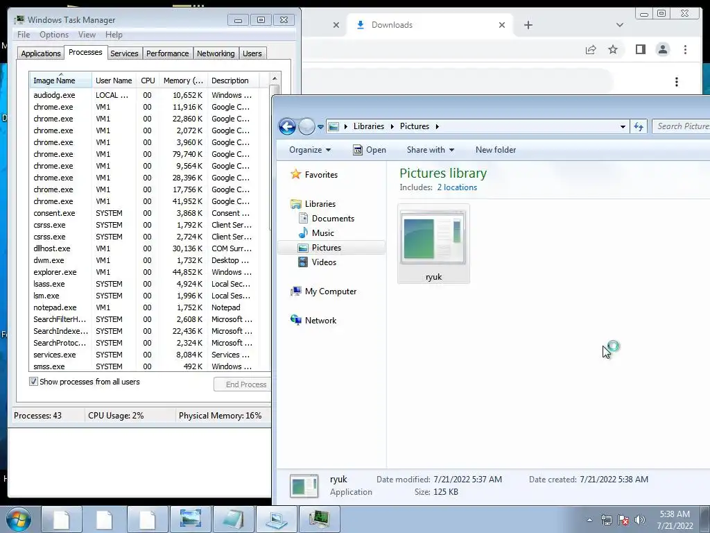Switch to the Applications tab

click(41, 53)
